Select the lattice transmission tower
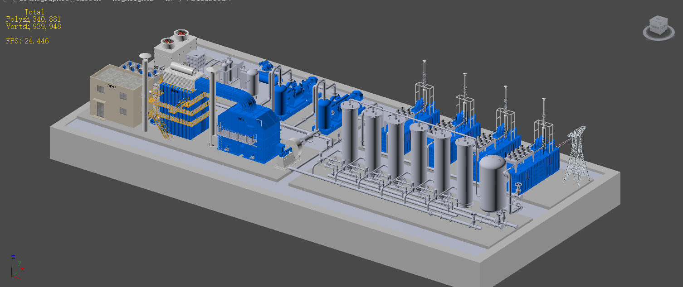The image size is (683, 287). (576, 156)
